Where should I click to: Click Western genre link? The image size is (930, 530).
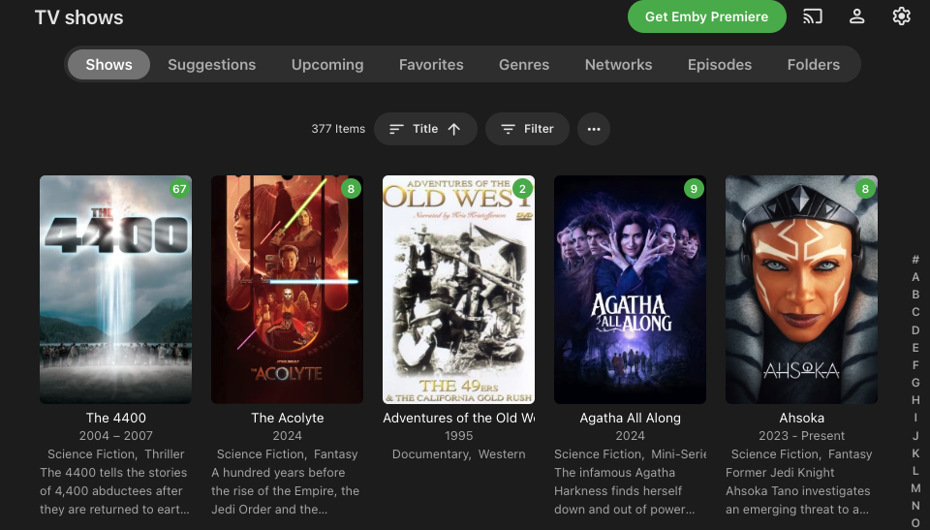(x=502, y=454)
